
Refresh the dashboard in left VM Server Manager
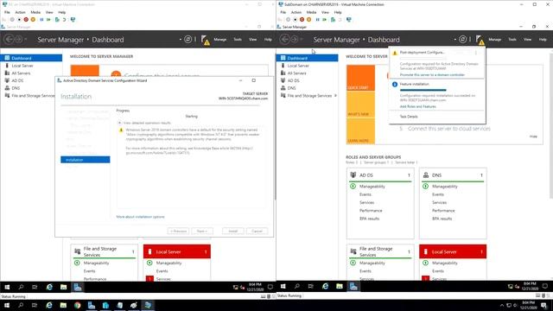188,40
